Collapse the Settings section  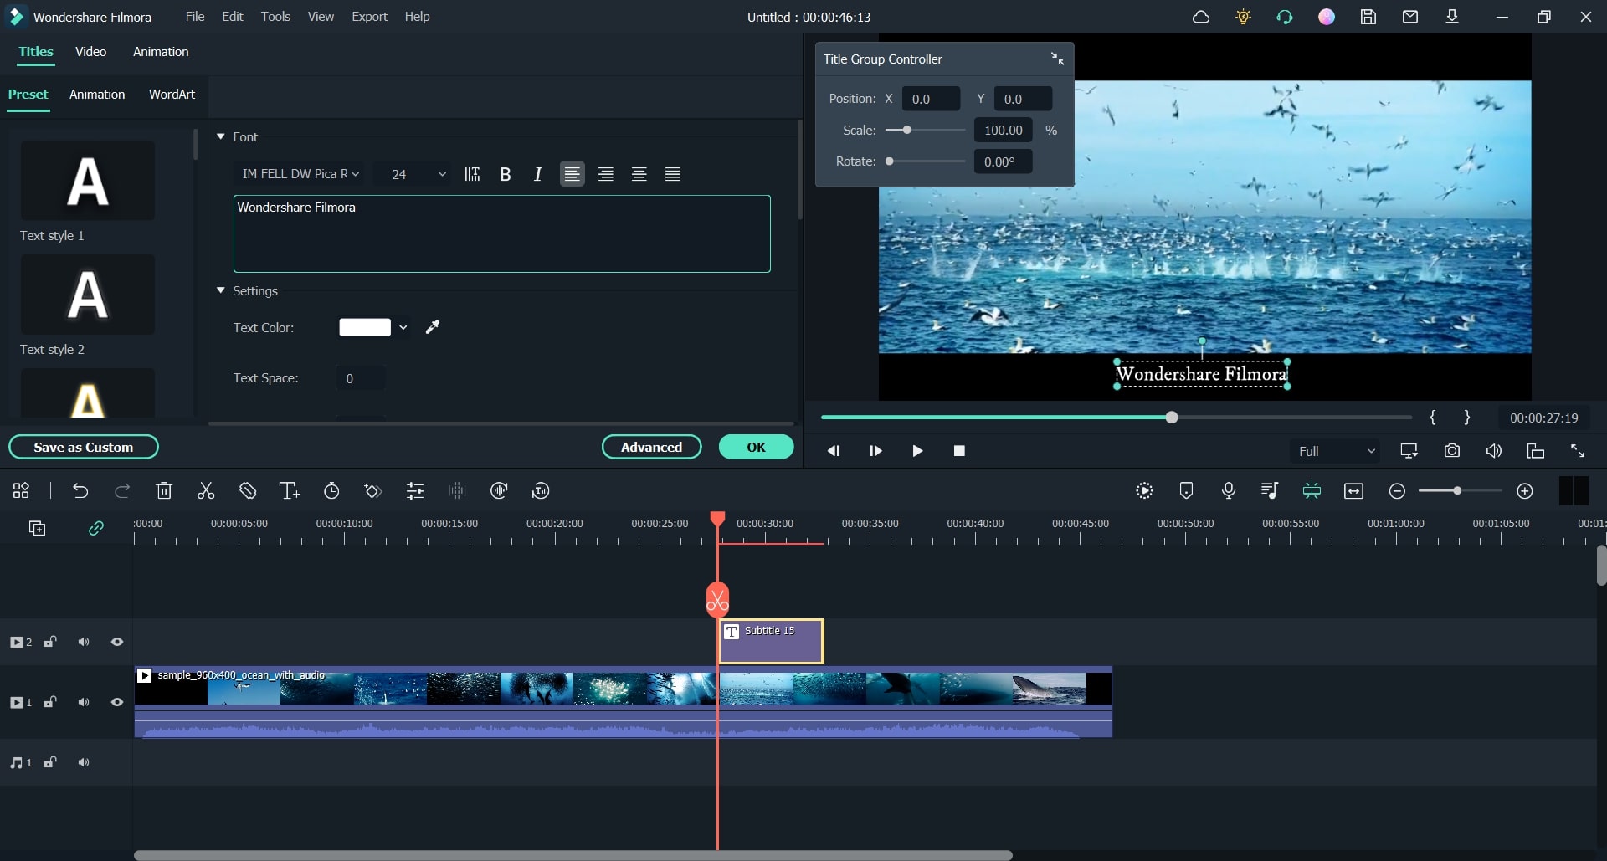[x=221, y=290]
